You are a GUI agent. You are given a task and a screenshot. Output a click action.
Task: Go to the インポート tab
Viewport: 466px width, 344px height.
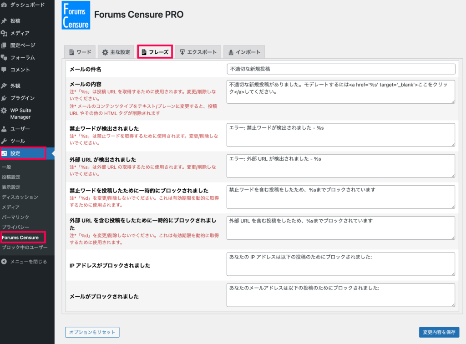pos(244,52)
